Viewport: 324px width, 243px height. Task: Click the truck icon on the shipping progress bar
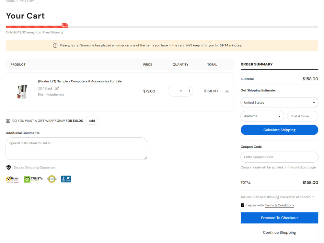65,25
